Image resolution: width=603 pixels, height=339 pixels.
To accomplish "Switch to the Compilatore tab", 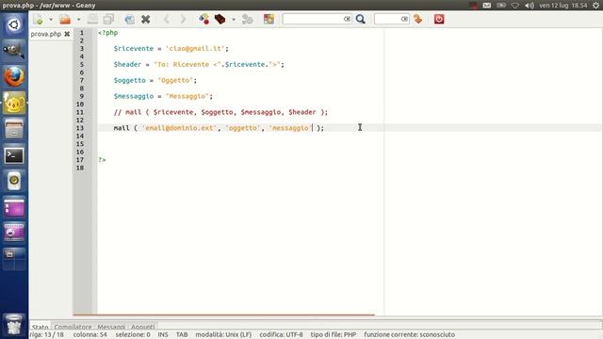I will click(73, 327).
